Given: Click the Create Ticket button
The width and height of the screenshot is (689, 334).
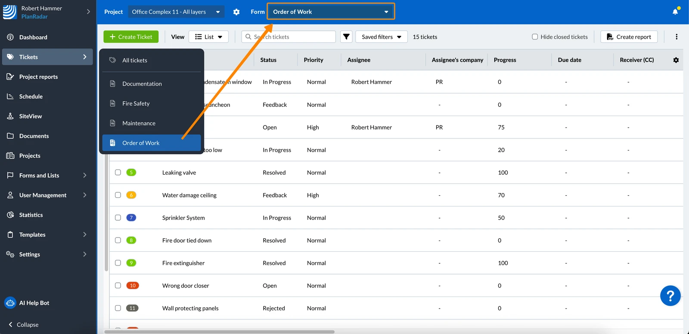Looking at the screenshot, I should coord(131,37).
